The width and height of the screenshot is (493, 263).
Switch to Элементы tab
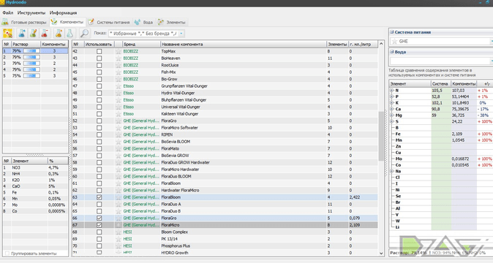point(172,23)
